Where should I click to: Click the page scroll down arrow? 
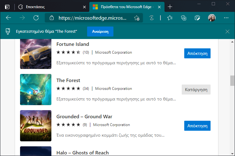click(x=232, y=154)
